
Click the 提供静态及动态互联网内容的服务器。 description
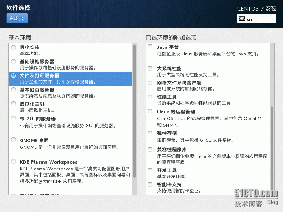pos(58,96)
